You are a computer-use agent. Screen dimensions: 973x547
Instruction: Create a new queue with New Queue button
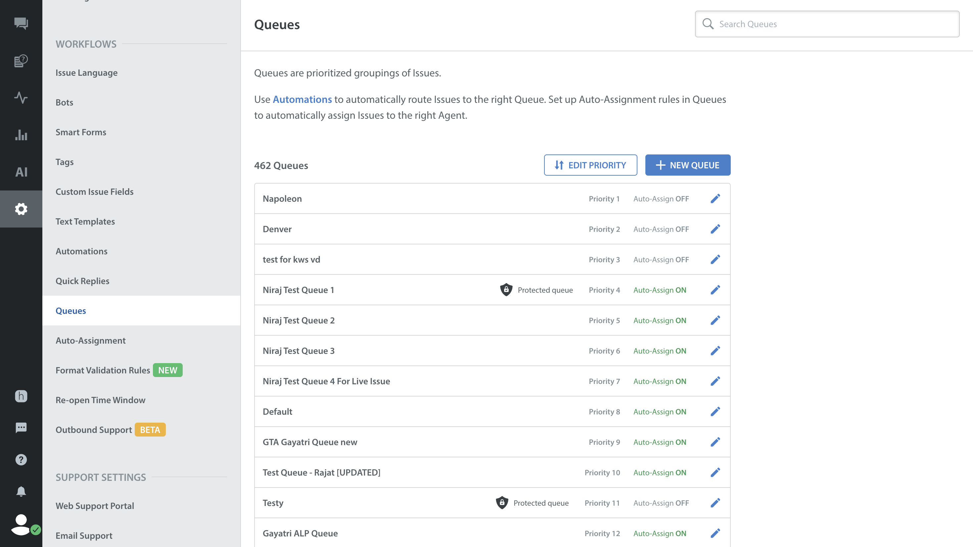tap(687, 165)
